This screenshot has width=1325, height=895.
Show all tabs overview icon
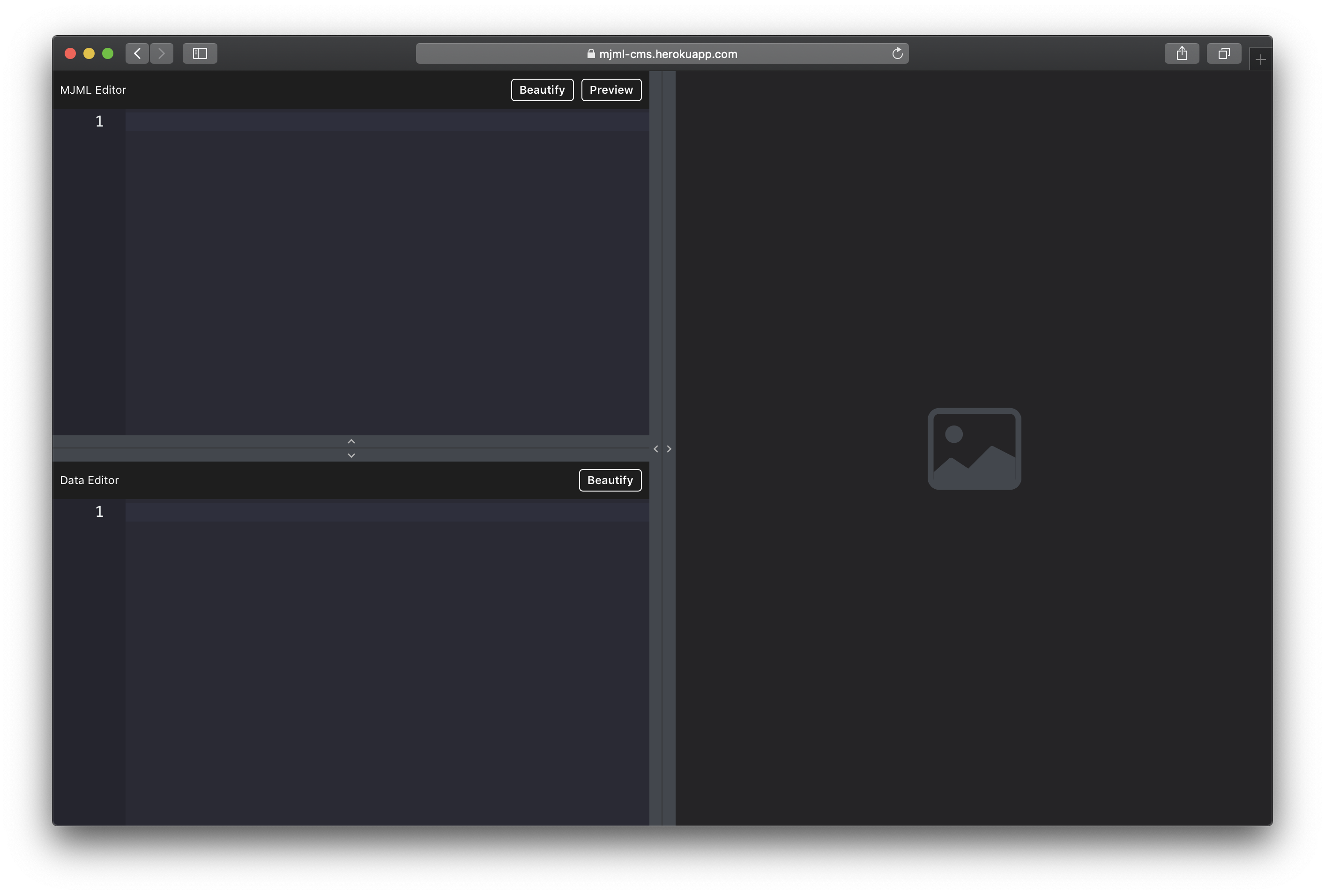[x=1223, y=53]
